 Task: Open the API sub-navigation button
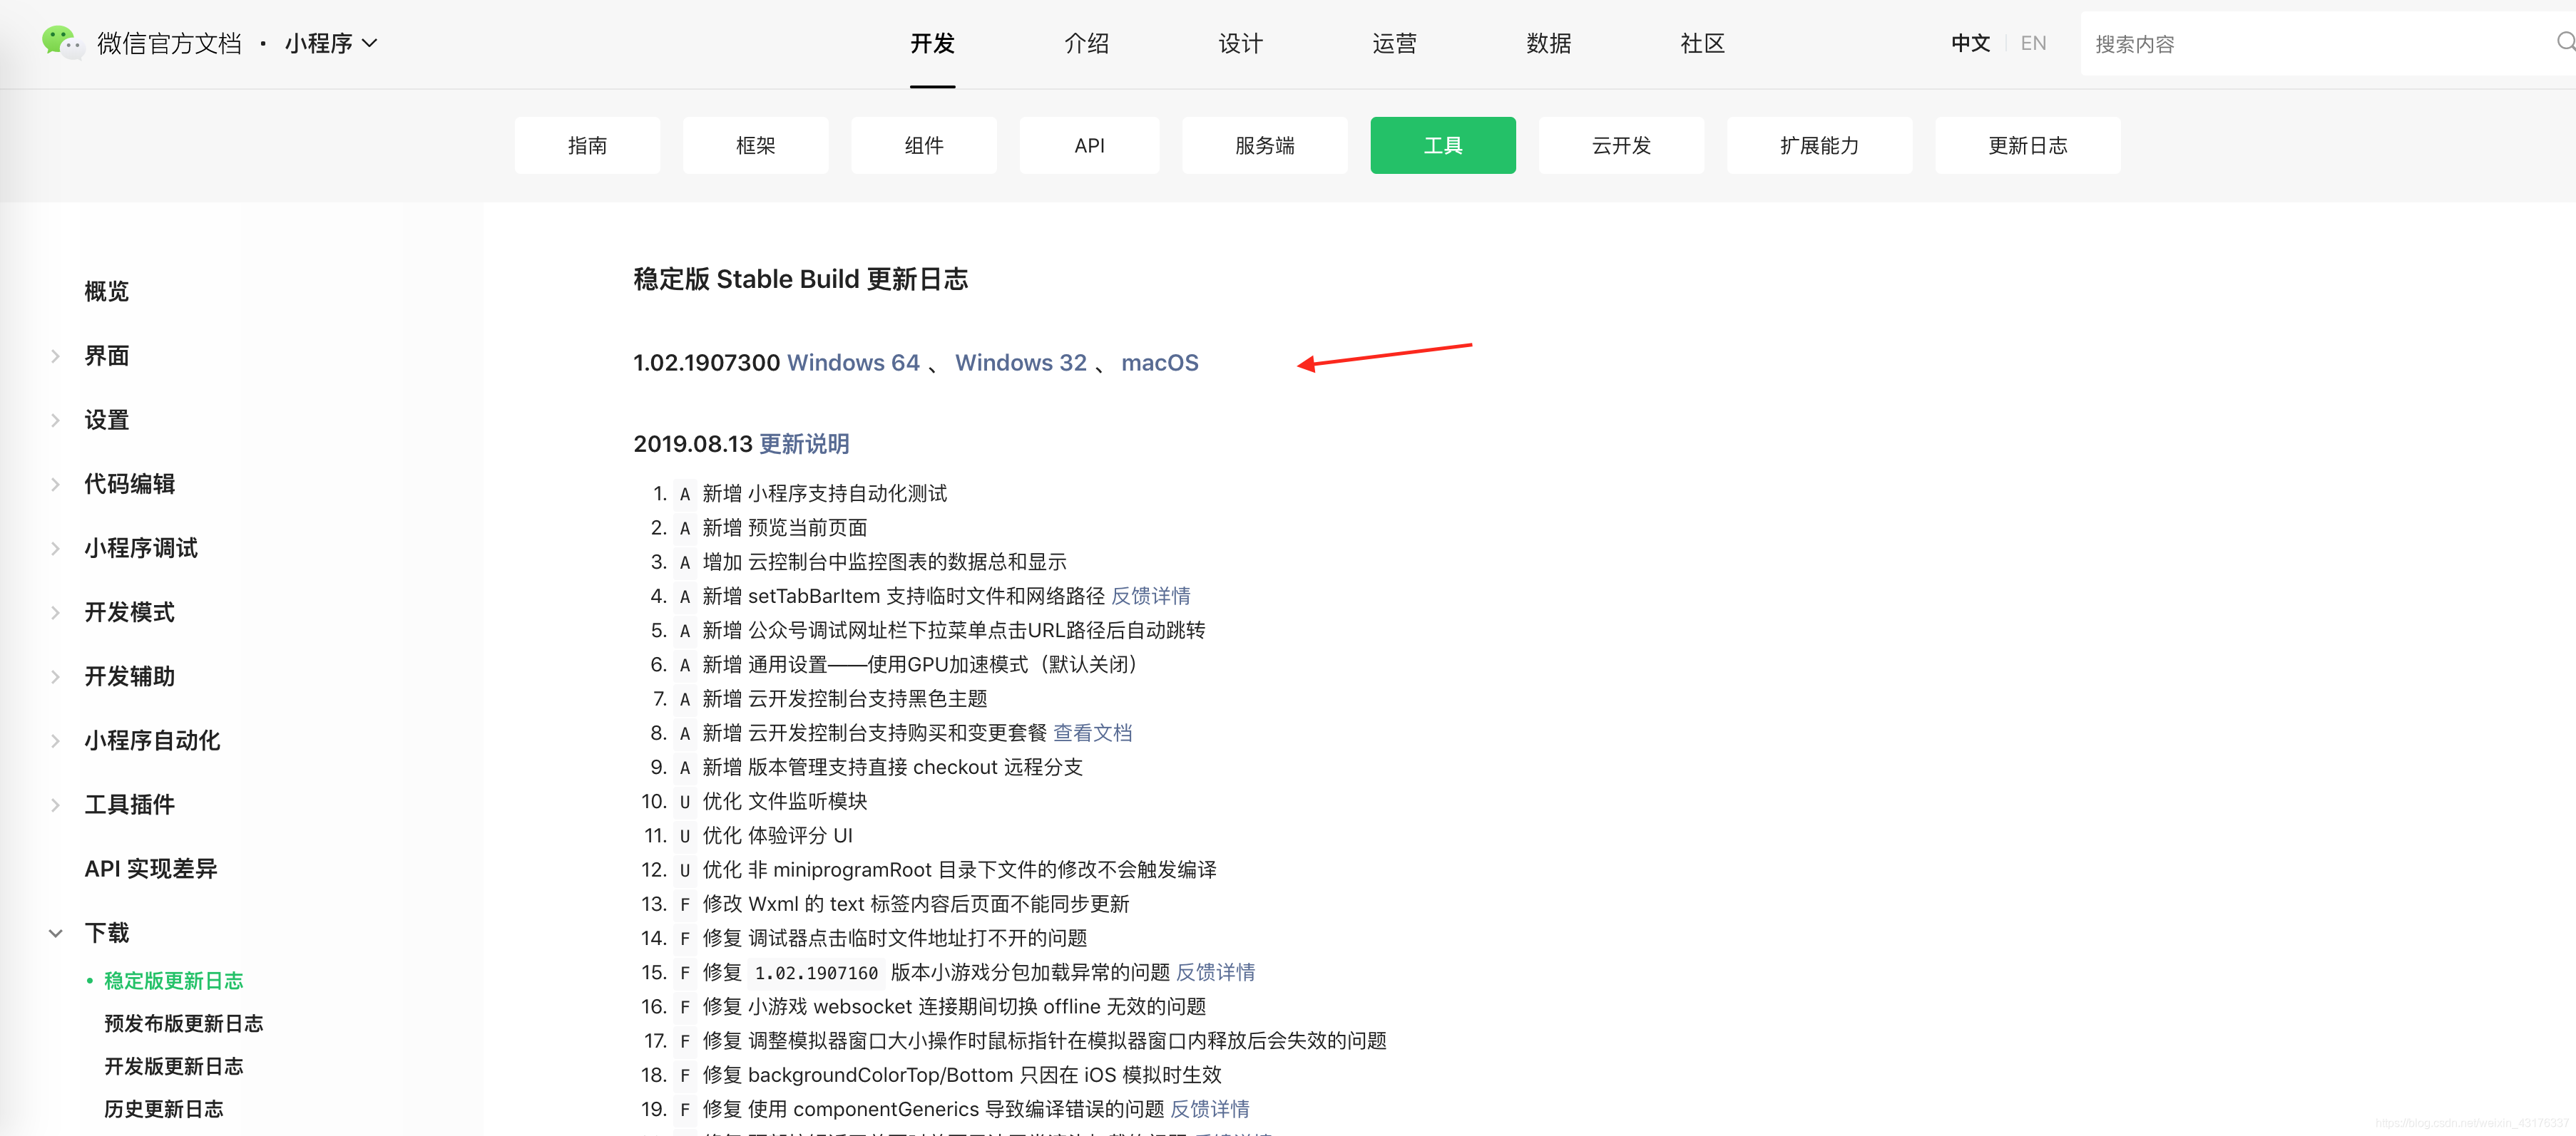coord(1089,145)
